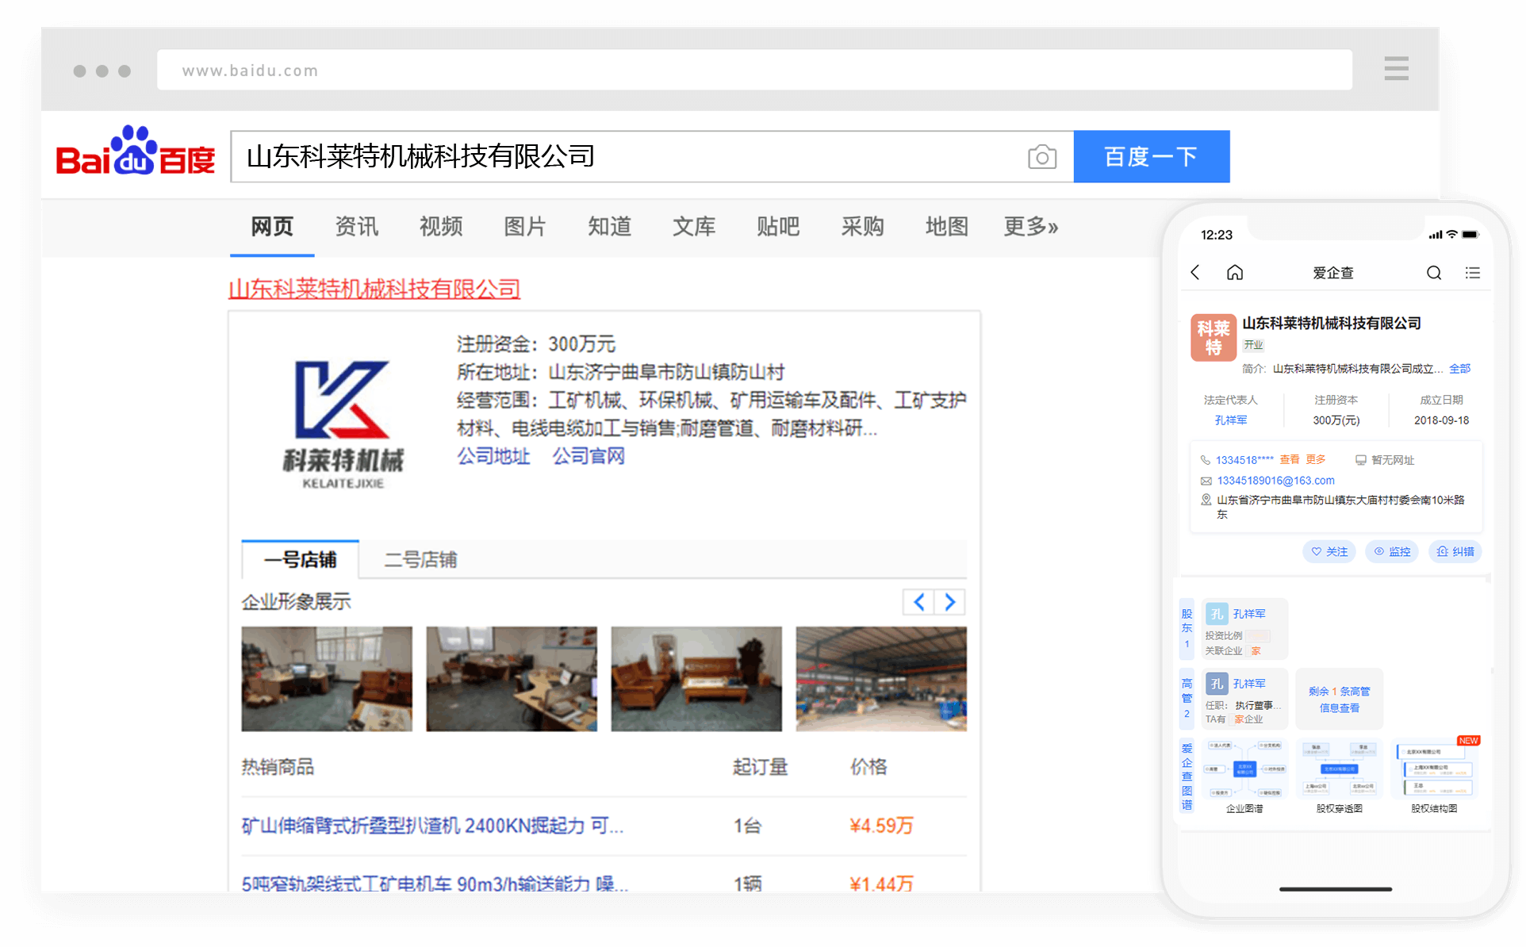Show previous company images with left arrow
The height and width of the screenshot is (947, 1526).
pos(918,602)
